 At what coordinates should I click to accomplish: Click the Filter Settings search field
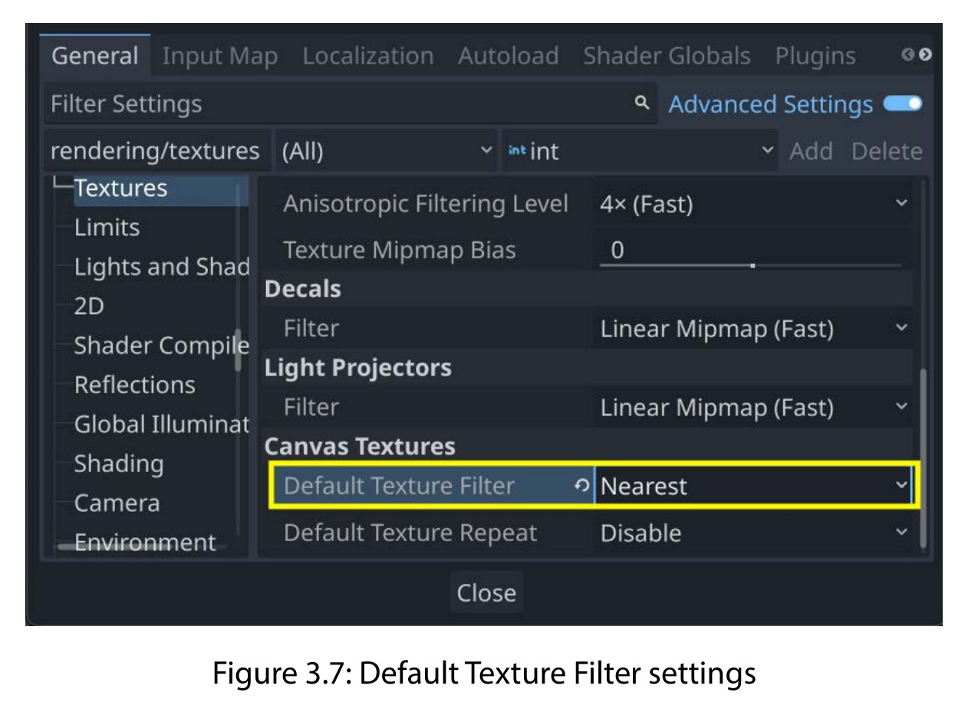351,103
